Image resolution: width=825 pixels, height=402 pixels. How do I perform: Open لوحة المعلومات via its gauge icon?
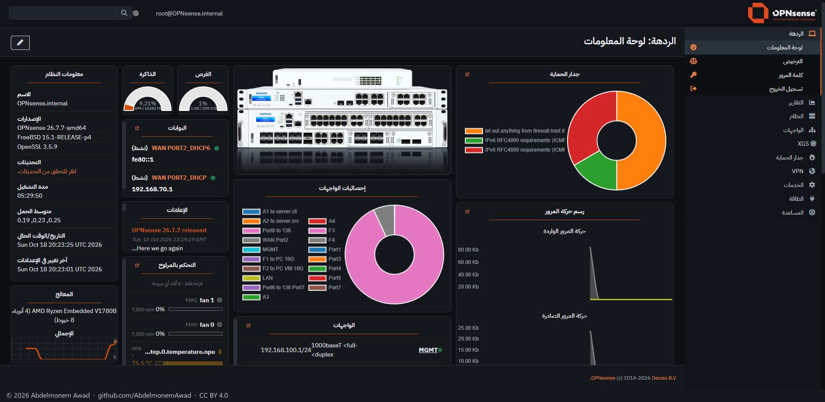(x=693, y=47)
